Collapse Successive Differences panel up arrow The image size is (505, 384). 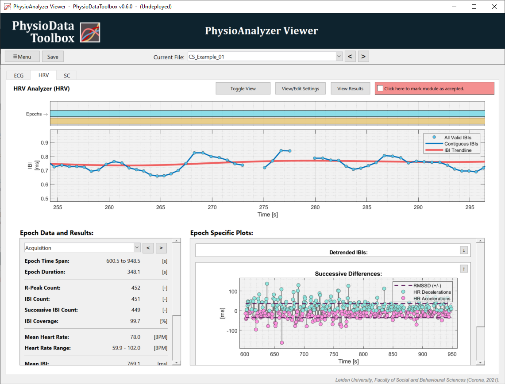click(464, 269)
